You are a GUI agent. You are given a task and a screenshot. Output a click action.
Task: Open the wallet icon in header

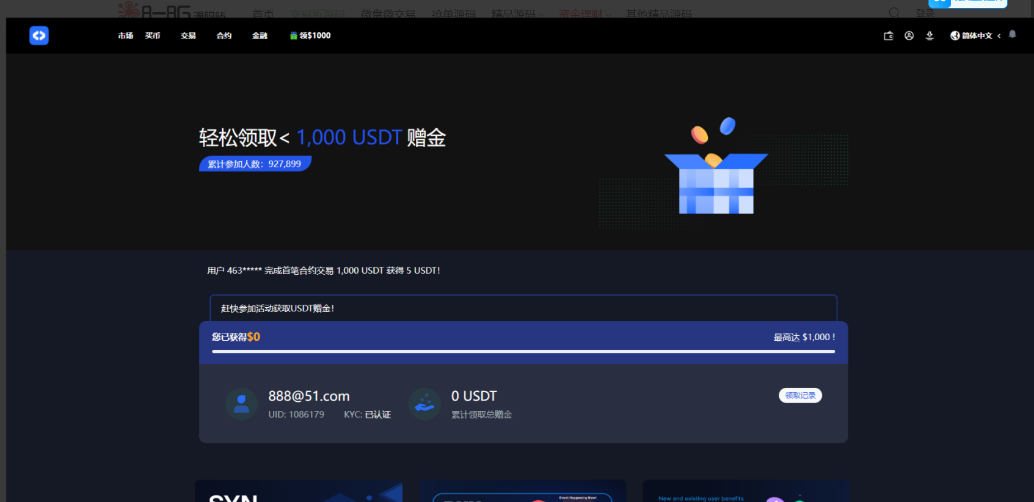889,36
